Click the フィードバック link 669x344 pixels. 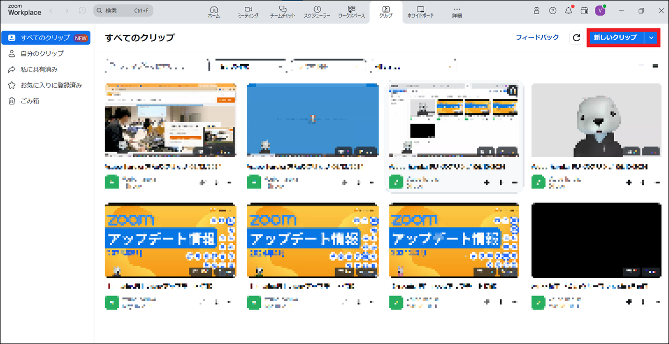[x=537, y=38]
